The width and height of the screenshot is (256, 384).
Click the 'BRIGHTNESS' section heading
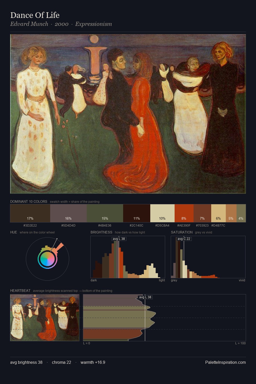click(x=101, y=232)
